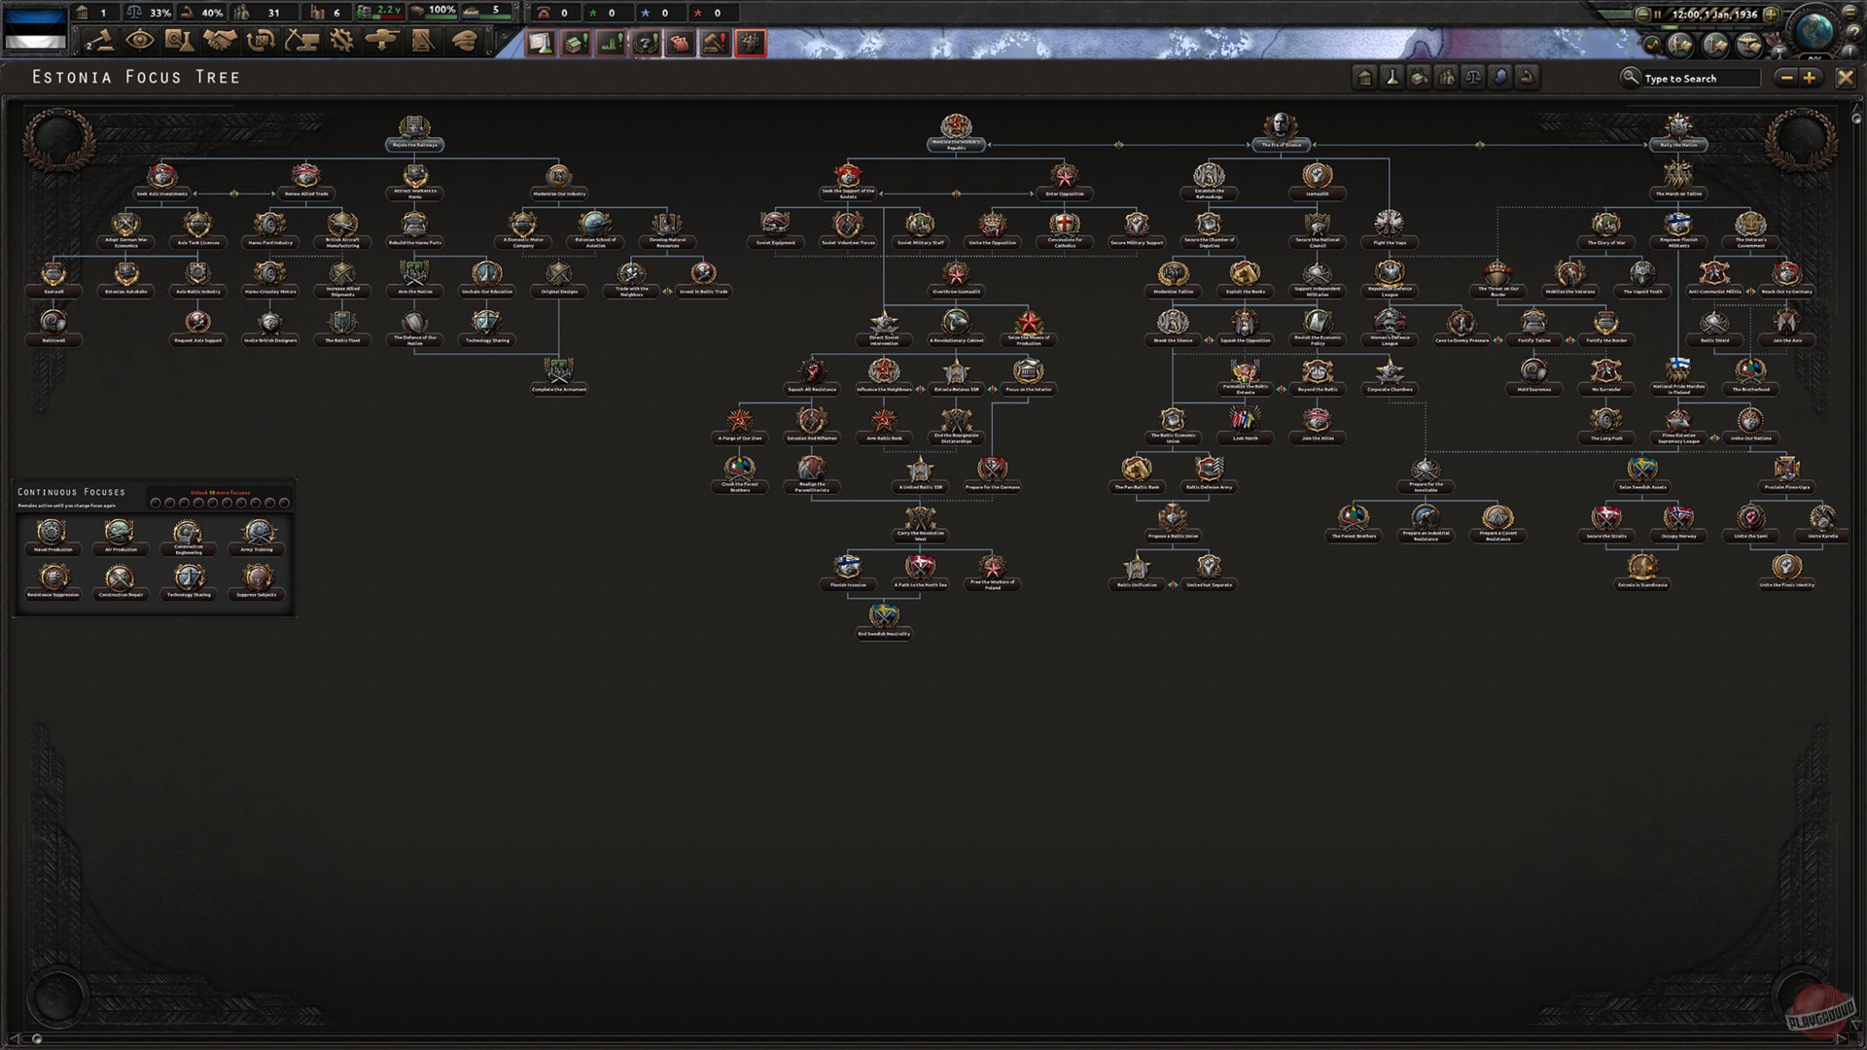Screen dimensions: 1867x1050
Task: Open the officer cap Army menu
Action: click(x=465, y=40)
